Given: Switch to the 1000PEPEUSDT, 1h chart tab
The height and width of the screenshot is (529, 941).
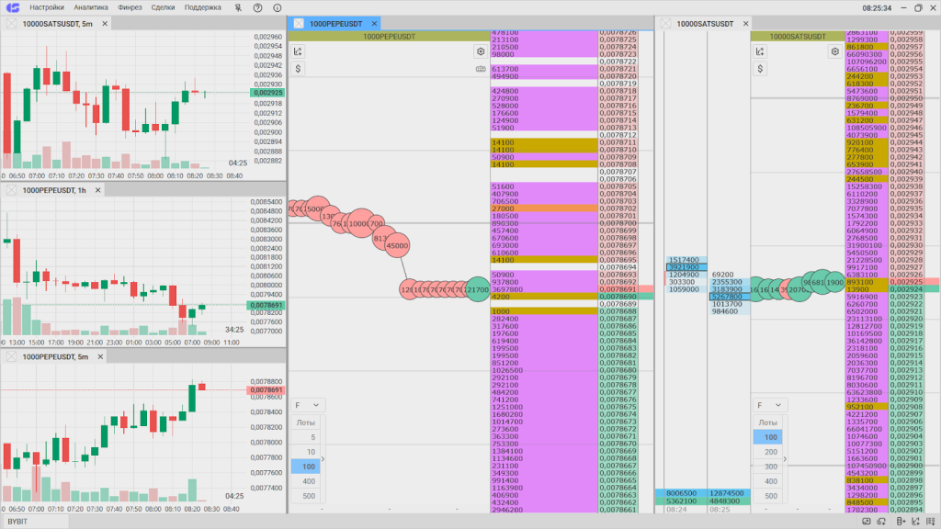Looking at the screenshot, I should tap(55, 190).
